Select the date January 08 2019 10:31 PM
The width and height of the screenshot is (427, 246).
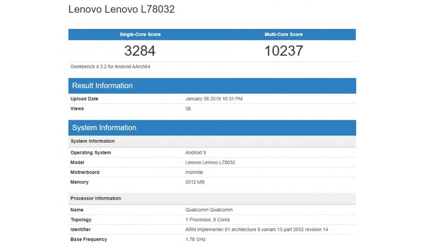[x=214, y=99]
